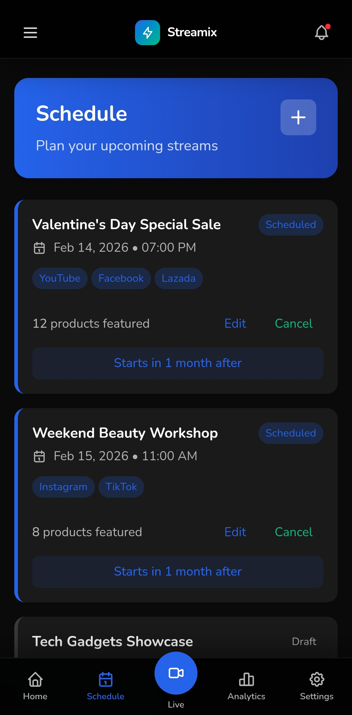Open the Tech Gadgets Showcase draft

pyautogui.click(x=112, y=641)
